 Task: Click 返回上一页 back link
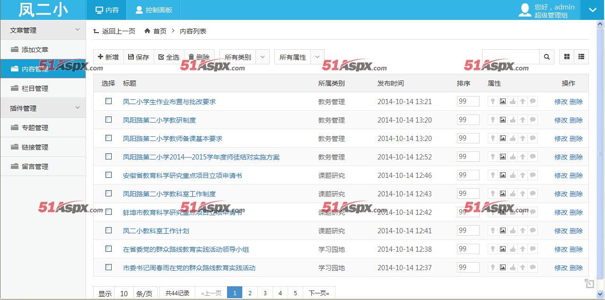coord(114,31)
